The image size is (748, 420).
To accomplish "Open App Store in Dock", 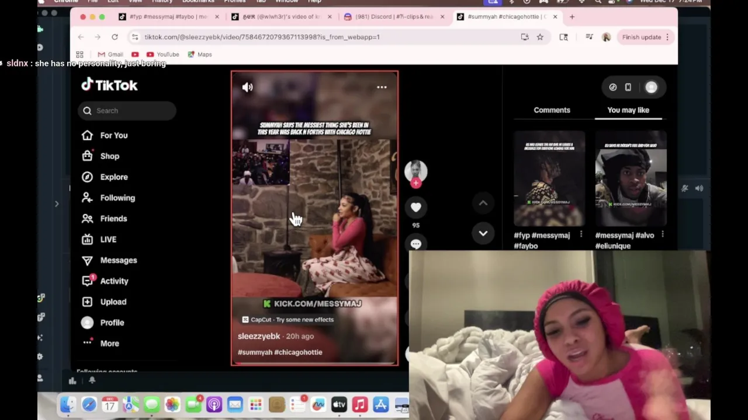I will click(x=381, y=405).
